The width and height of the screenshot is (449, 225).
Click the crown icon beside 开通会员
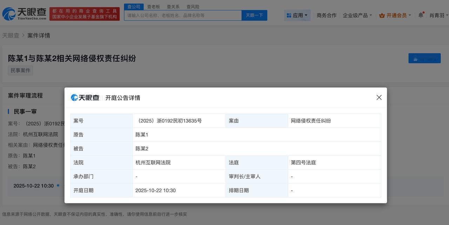click(382, 15)
